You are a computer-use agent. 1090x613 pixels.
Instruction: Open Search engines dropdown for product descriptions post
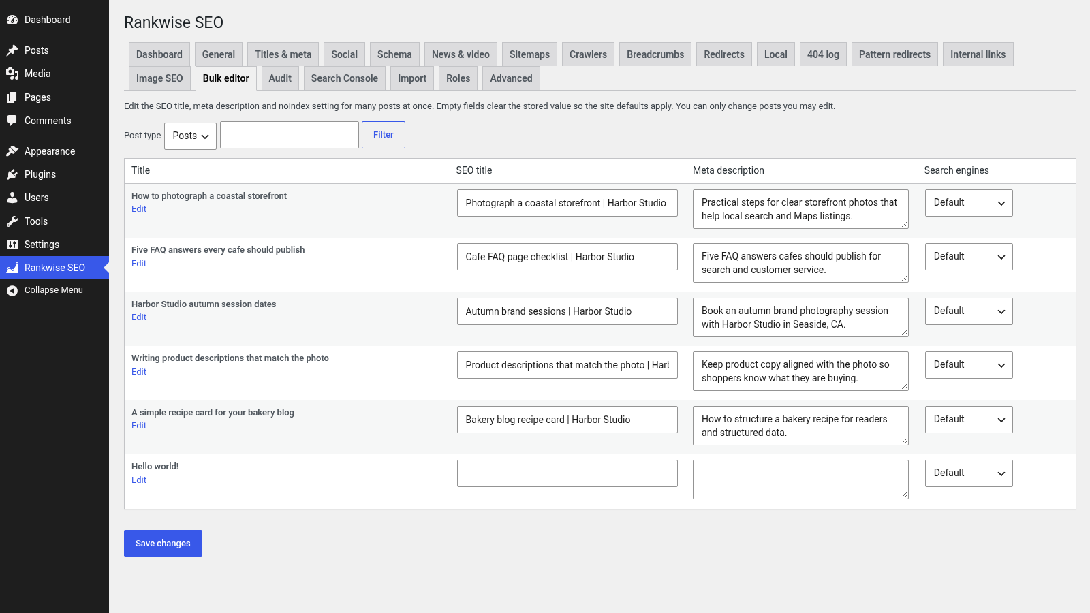pos(969,365)
